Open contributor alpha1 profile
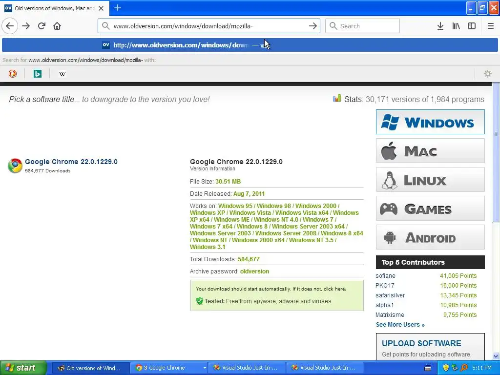Screen dimensions: 500x375 [385, 305]
